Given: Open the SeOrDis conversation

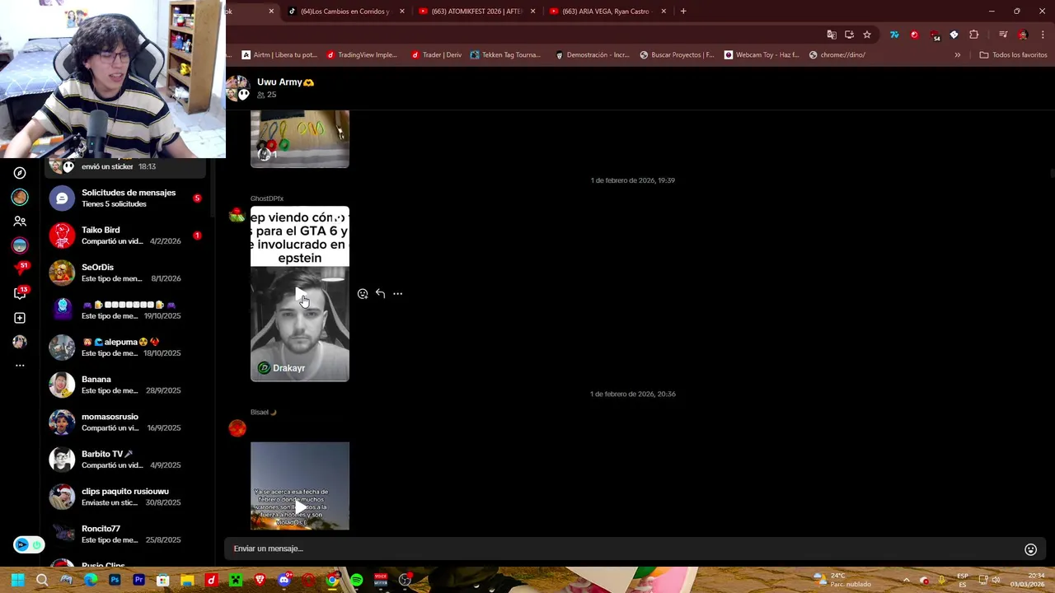Looking at the screenshot, I should [125, 273].
